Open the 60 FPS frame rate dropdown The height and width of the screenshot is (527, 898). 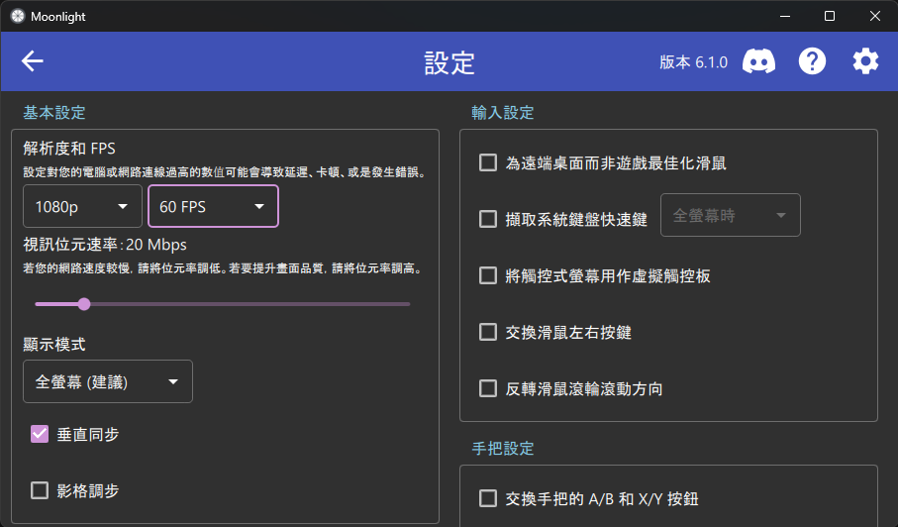click(x=213, y=206)
